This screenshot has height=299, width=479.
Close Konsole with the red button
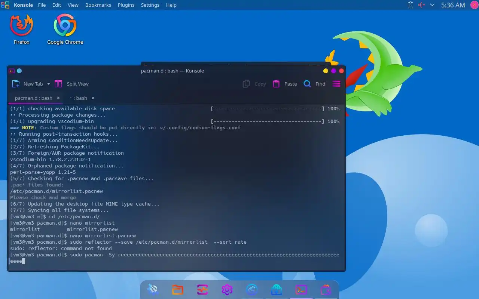[341, 71]
